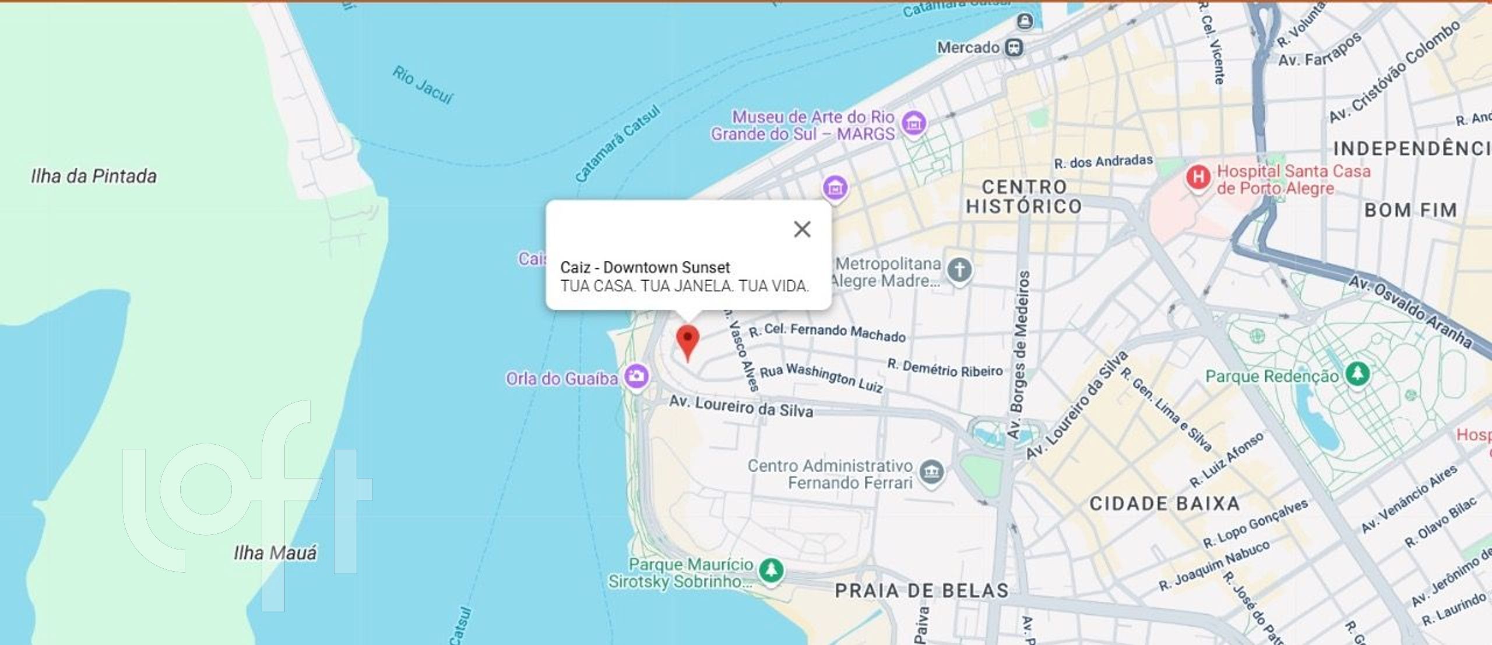Select the Parque Redenção text label
The height and width of the screenshot is (645, 1492).
click(1272, 376)
